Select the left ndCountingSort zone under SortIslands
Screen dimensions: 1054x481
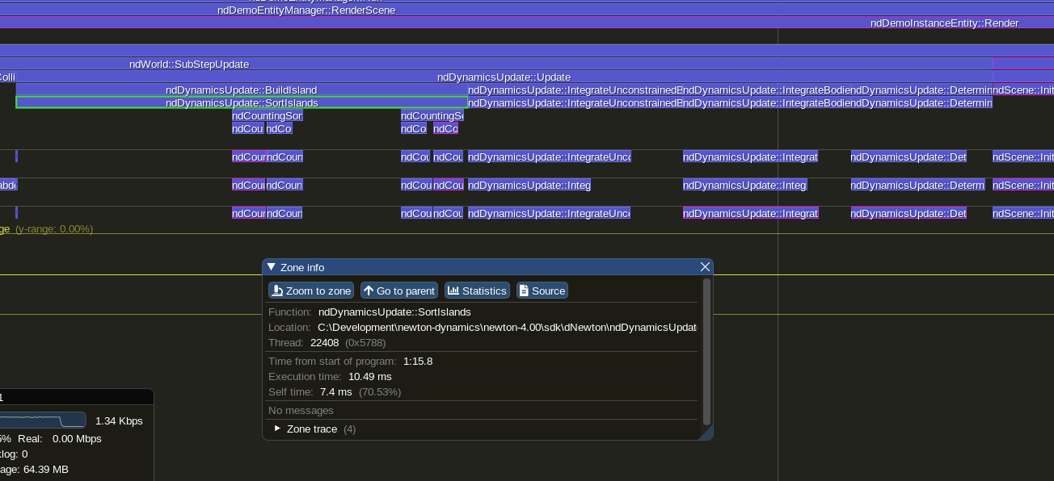(267, 115)
